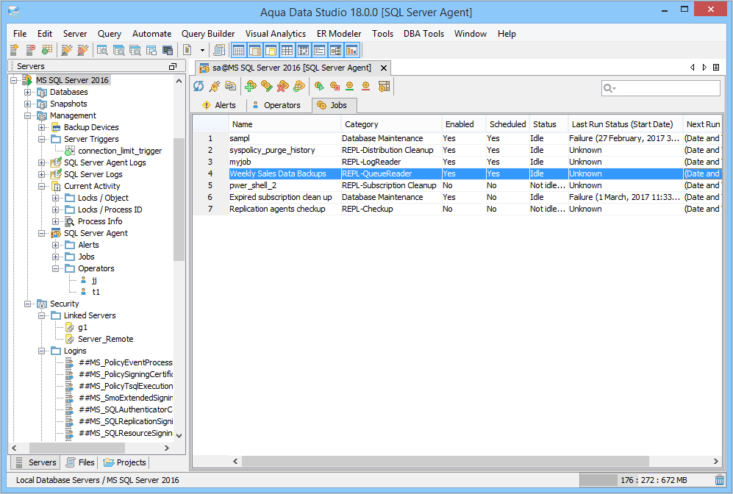Click the plug reconnect icon in agent toolbar
Viewport: 733px width, 494px height.
(x=215, y=86)
